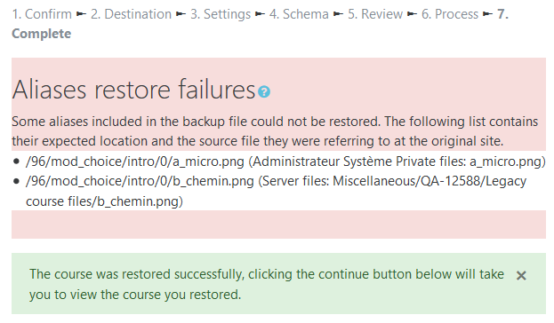Select step 6. Process in progress bar

coord(450,14)
